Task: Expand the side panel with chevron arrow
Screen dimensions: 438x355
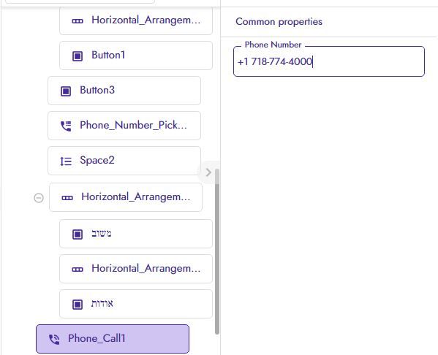Action: click(208, 172)
